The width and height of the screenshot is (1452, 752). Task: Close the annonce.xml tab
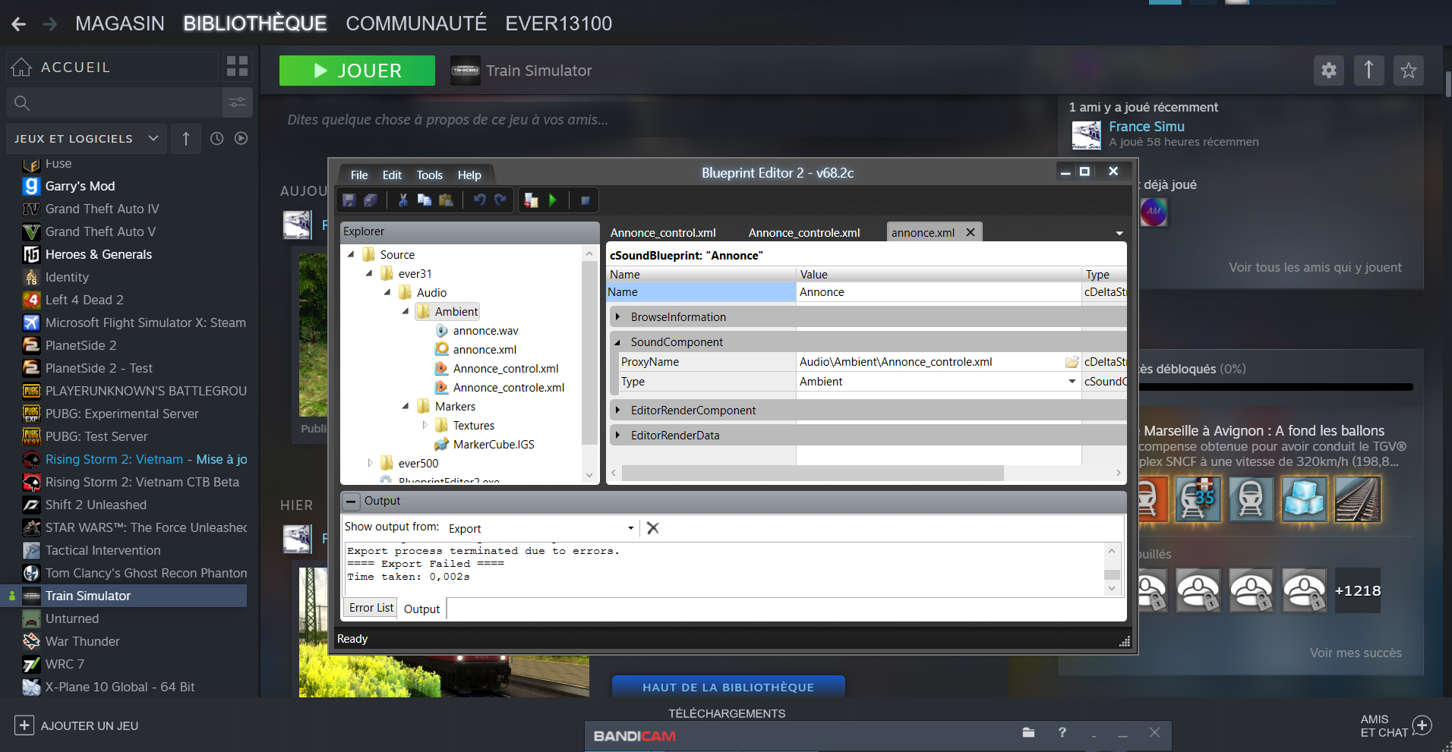[x=971, y=232]
